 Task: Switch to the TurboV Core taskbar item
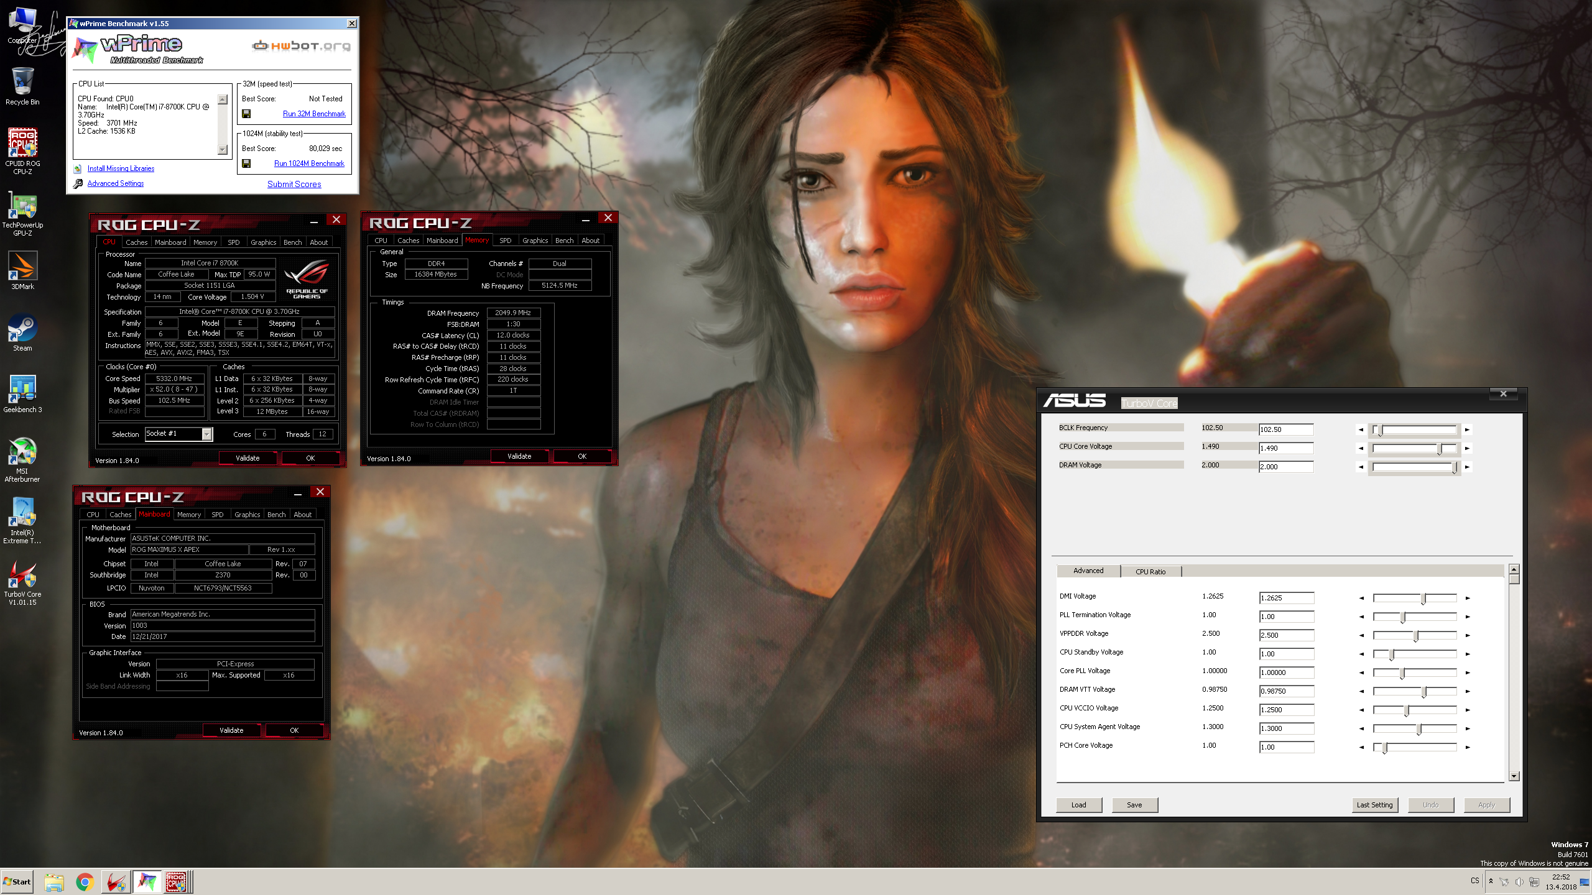pyautogui.click(x=116, y=882)
